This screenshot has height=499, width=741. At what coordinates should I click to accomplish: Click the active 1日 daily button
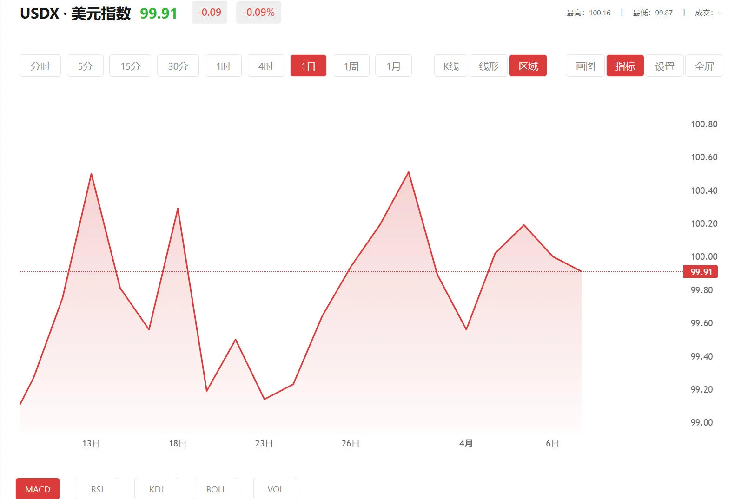pyautogui.click(x=308, y=66)
